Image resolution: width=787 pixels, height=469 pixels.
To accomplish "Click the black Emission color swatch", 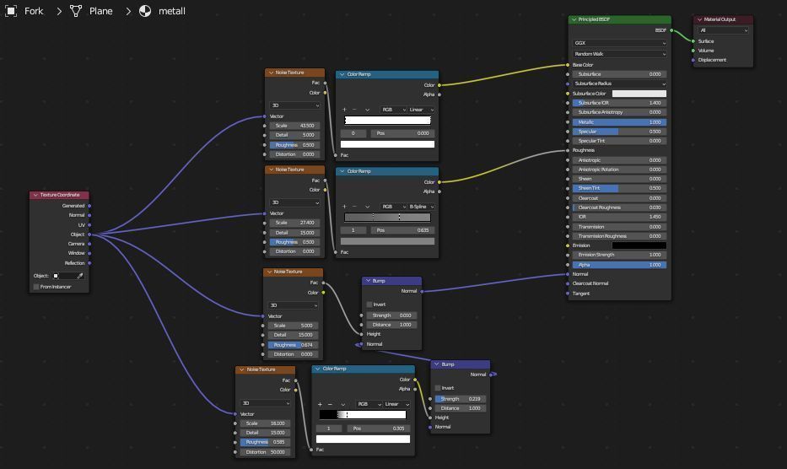I will (639, 245).
